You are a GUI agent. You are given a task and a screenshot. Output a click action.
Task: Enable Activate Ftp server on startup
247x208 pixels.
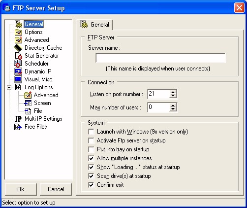91,140
